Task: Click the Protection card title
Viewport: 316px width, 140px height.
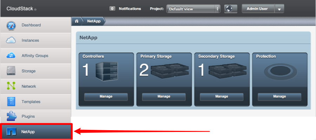Action: (266, 56)
